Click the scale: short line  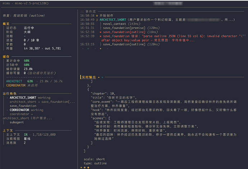pyautogui.click(x=94, y=159)
